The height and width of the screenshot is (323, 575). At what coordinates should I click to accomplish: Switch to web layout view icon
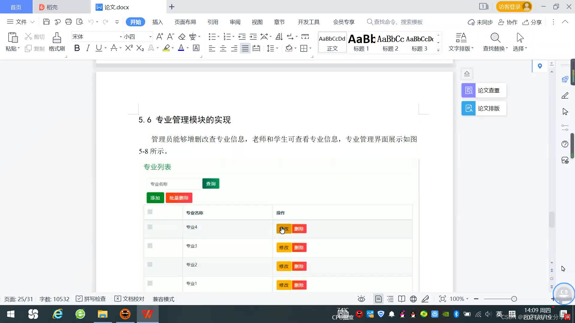pyautogui.click(x=413, y=299)
